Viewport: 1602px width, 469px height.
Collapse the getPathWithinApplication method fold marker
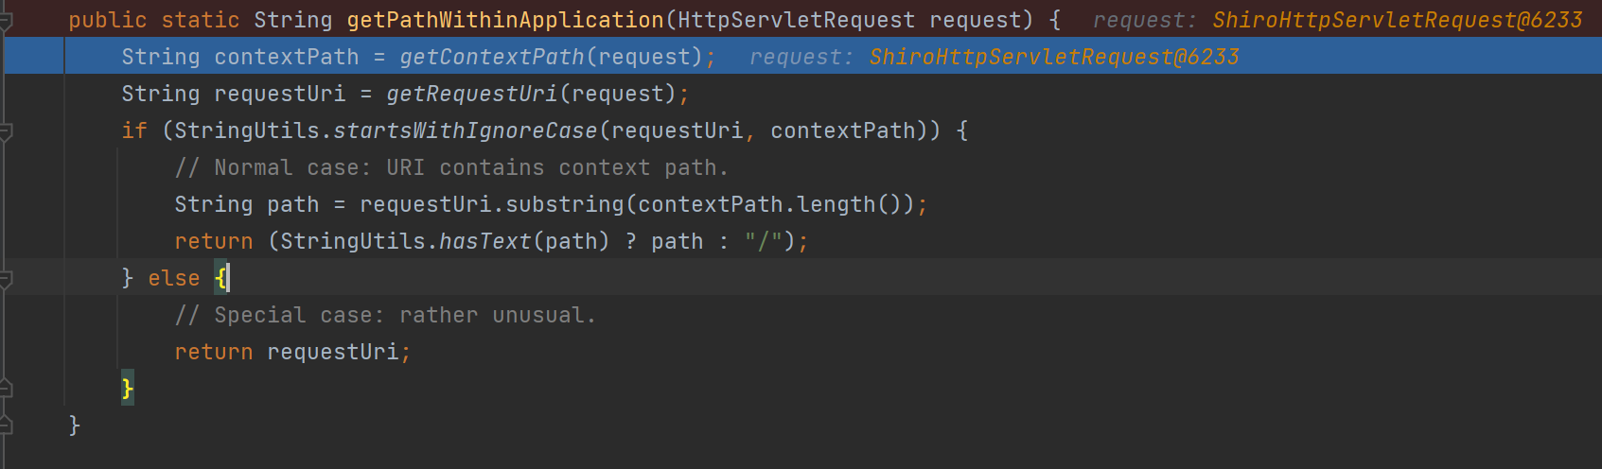tap(6, 20)
